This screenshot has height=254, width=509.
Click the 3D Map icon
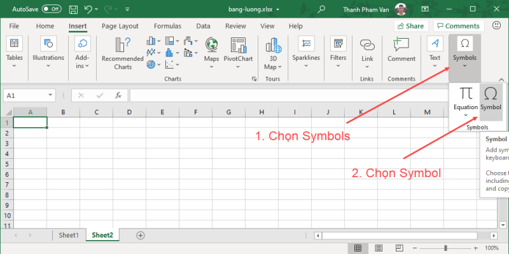pos(272,53)
